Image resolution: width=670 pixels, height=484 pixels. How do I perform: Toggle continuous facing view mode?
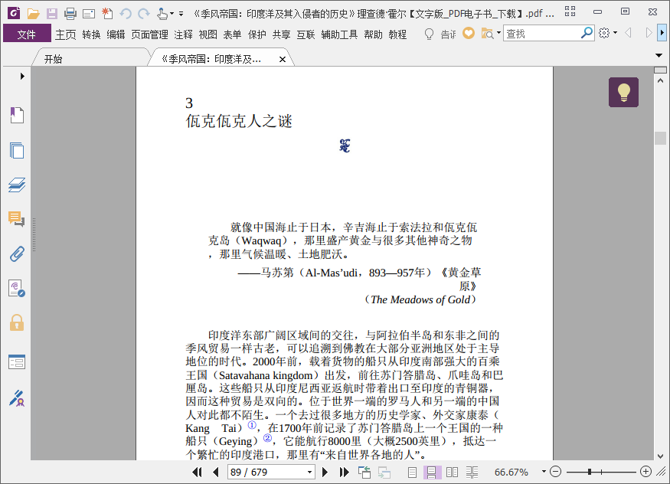click(472, 472)
